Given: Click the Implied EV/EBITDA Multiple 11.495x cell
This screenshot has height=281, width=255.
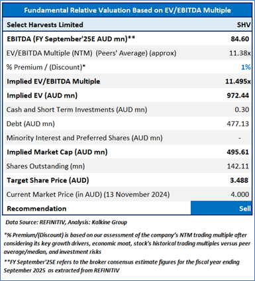Looking at the screenshot, I should pyautogui.click(x=238, y=82).
